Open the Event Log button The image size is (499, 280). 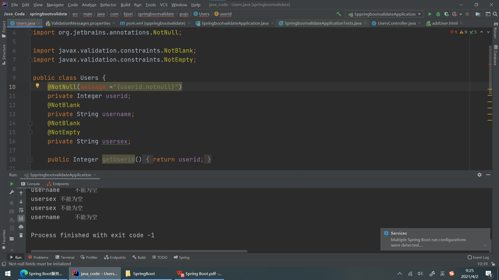coord(478,257)
